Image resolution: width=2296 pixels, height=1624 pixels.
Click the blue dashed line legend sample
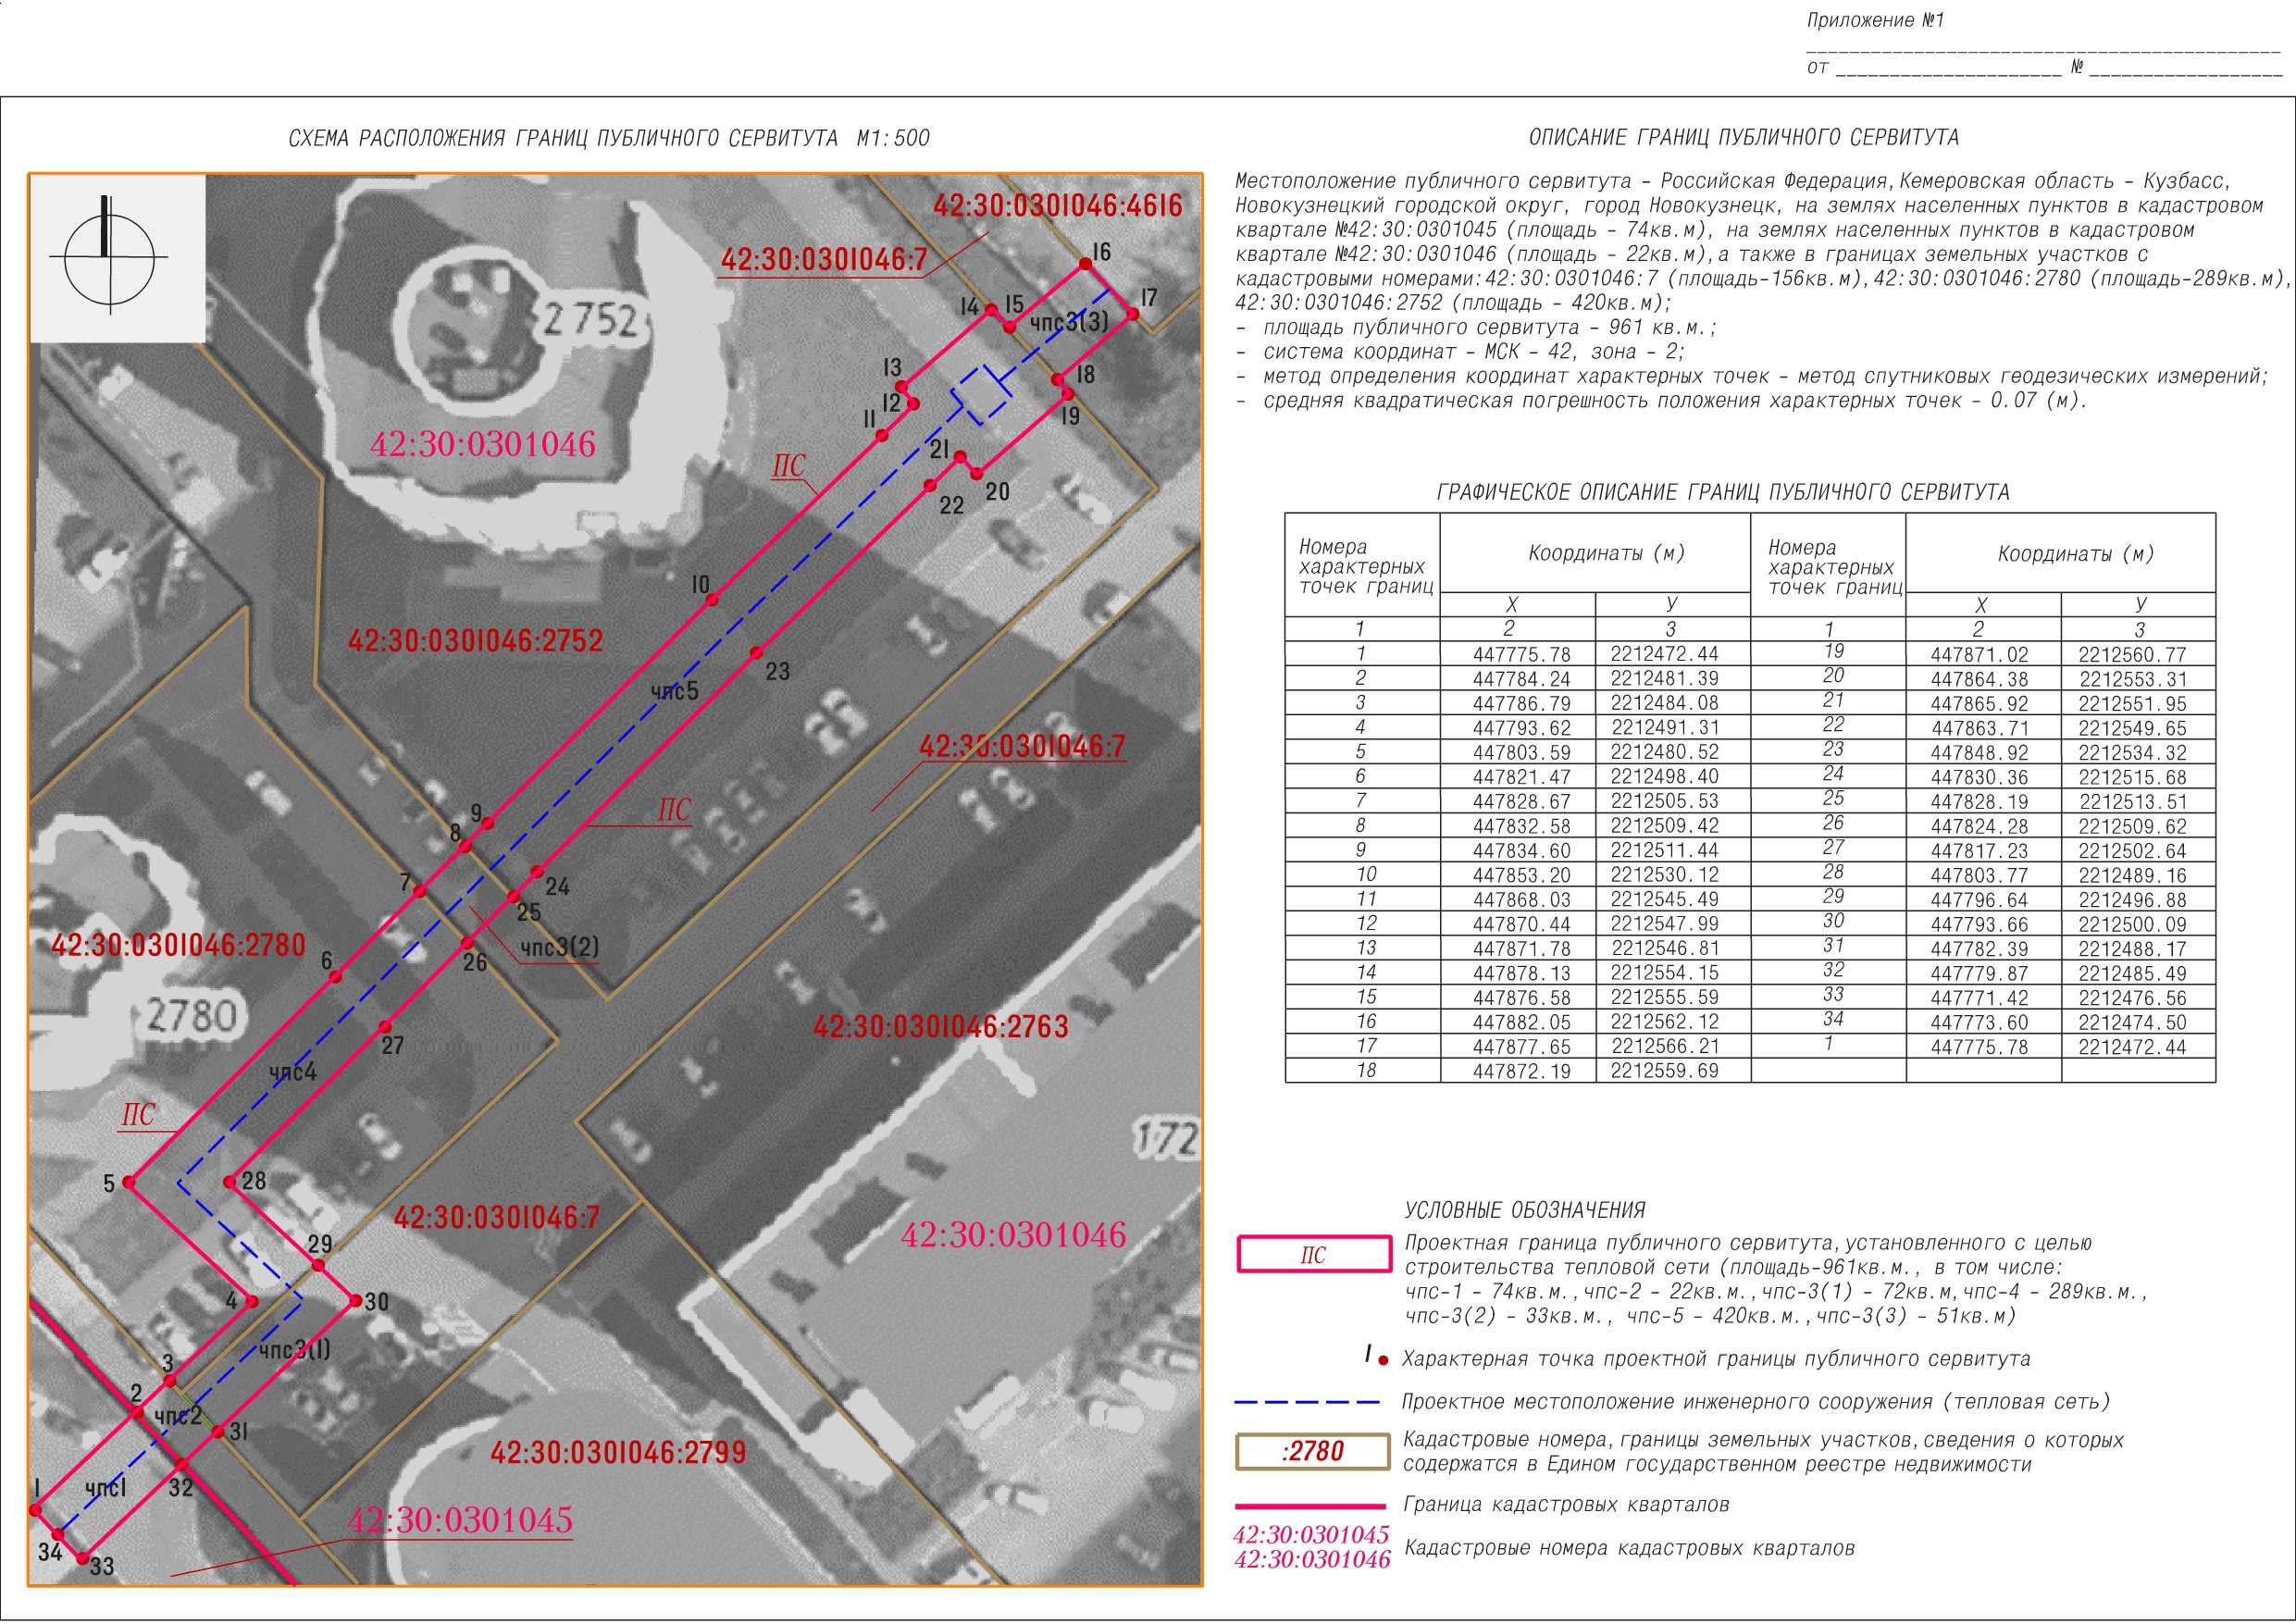point(1308,1402)
